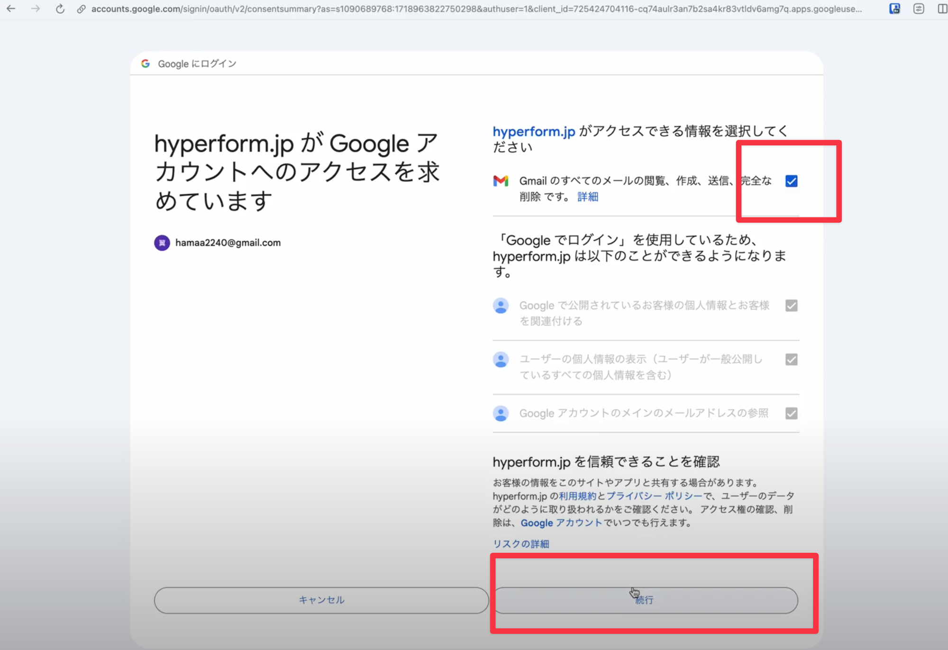Image resolution: width=948 pixels, height=650 pixels.
Task: Open the プライバシー ポリシー link
Action: tap(654, 496)
